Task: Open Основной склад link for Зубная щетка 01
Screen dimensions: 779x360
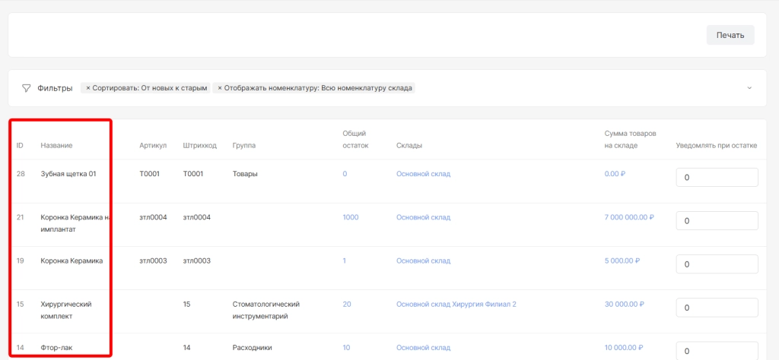Action: (x=423, y=174)
